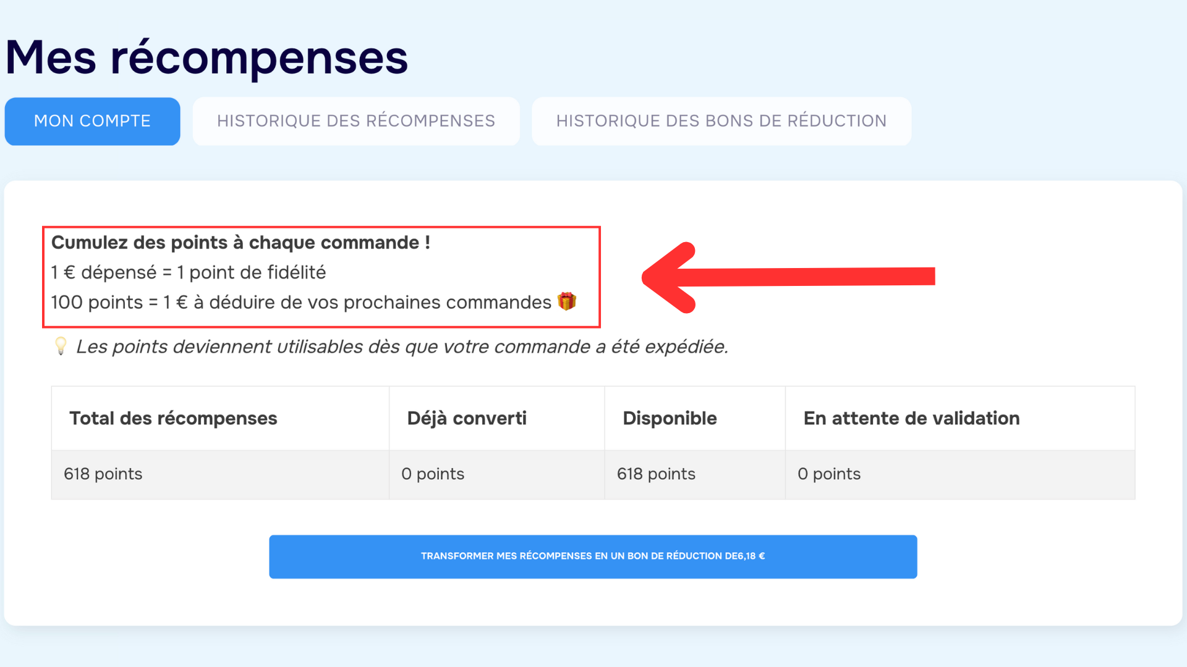The width and height of the screenshot is (1187, 667).
Task: Select the 618 points total rewards cell
Action: [x=220, y=474]
